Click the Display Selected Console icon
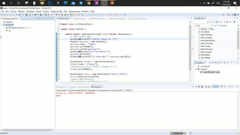The width and height of the screenshot is (240, 135). (224, 87)
